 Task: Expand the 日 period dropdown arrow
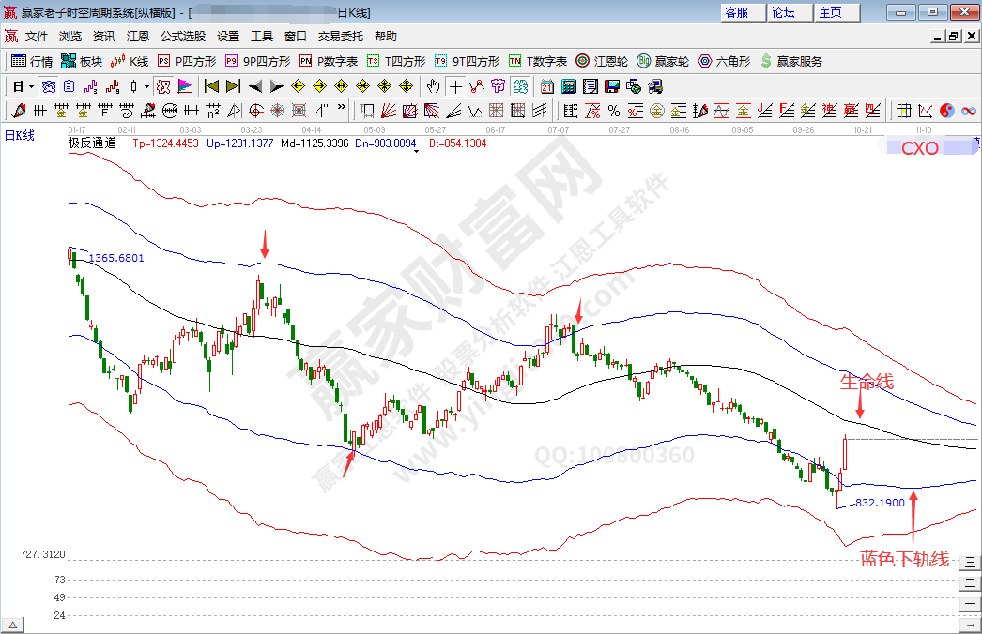click(x=31, y=86)
